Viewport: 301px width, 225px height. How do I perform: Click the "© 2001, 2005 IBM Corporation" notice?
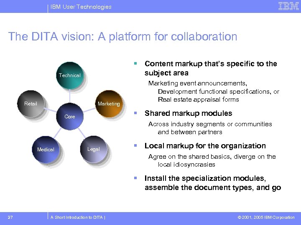point(266,217)
